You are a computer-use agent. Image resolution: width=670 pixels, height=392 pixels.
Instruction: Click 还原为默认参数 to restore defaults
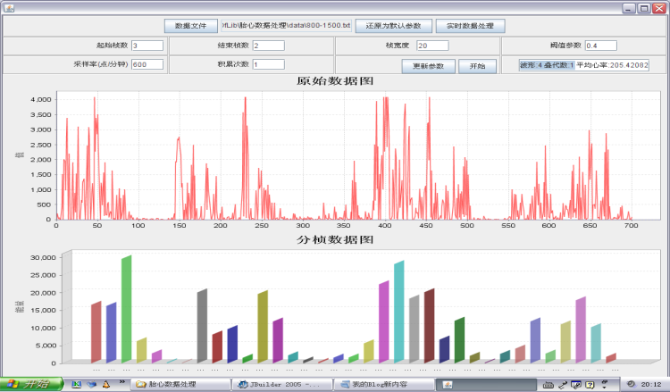tap(394, 26)
